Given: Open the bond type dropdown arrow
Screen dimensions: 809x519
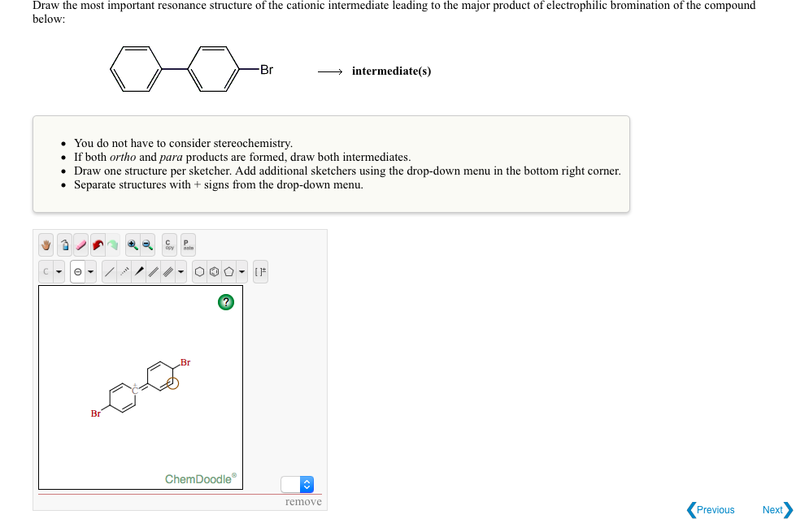Looking at the screenshot, I should tap(181, 270).
